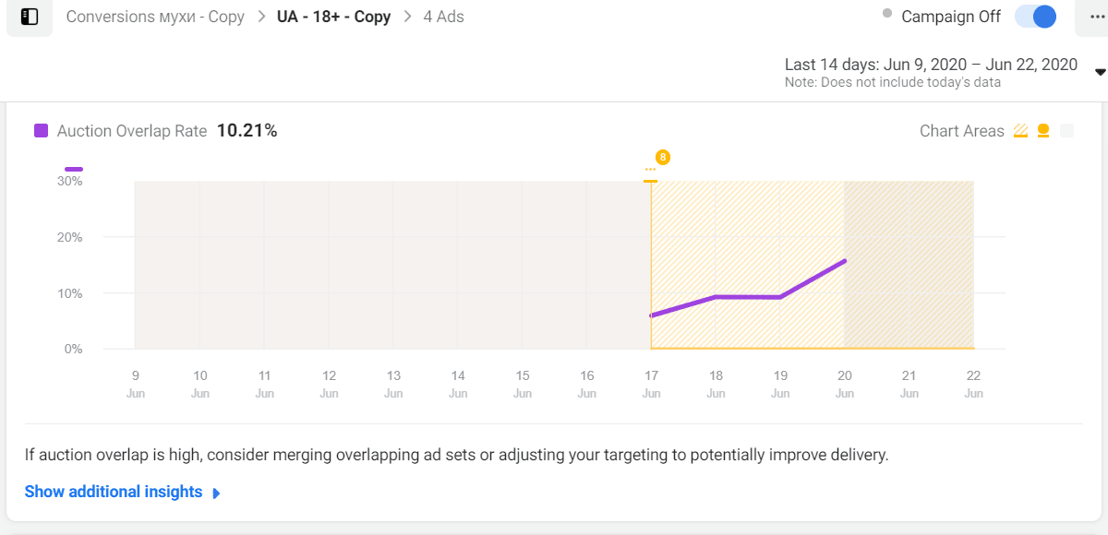Select UA - 18+ - Copy breadcrumb
Image resolution: width=1108 pixels, height=535 pixels.
[333, 17]
